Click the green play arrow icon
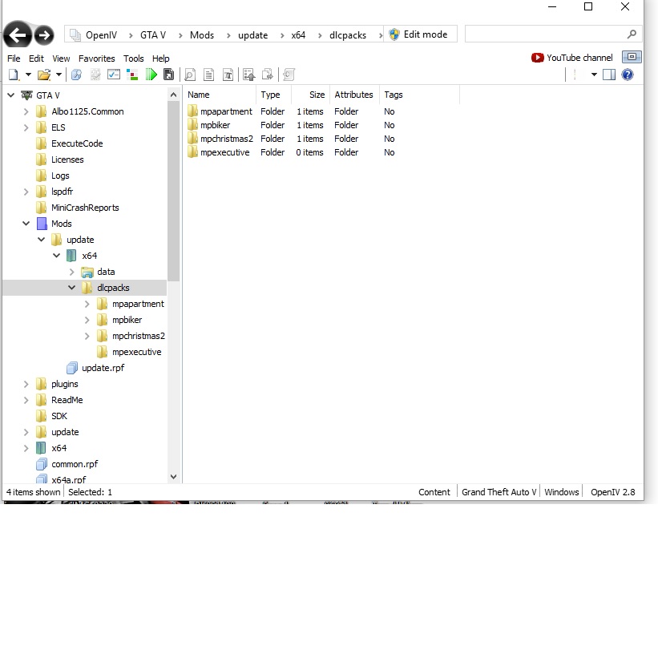658x662 pixels. 151,75
